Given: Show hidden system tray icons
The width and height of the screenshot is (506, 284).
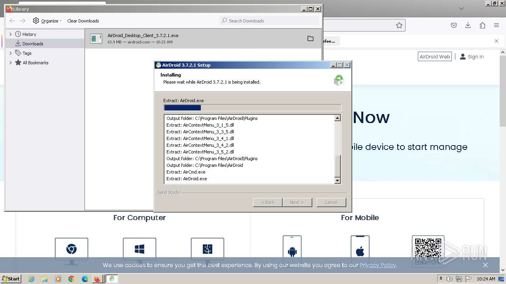Looking at the screenshot, I should coord(441,279).
